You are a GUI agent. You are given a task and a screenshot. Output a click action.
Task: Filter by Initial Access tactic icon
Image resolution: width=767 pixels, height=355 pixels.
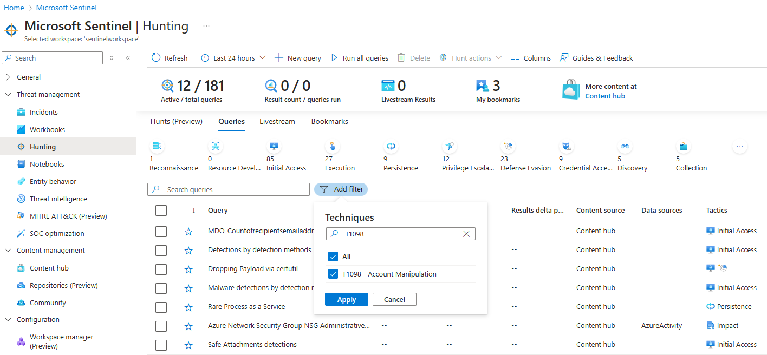tap(274, 146)
